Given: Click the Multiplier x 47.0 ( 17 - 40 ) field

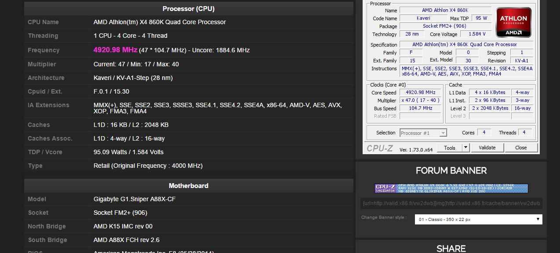Looking at the screenshot, I should coord(421,100).
